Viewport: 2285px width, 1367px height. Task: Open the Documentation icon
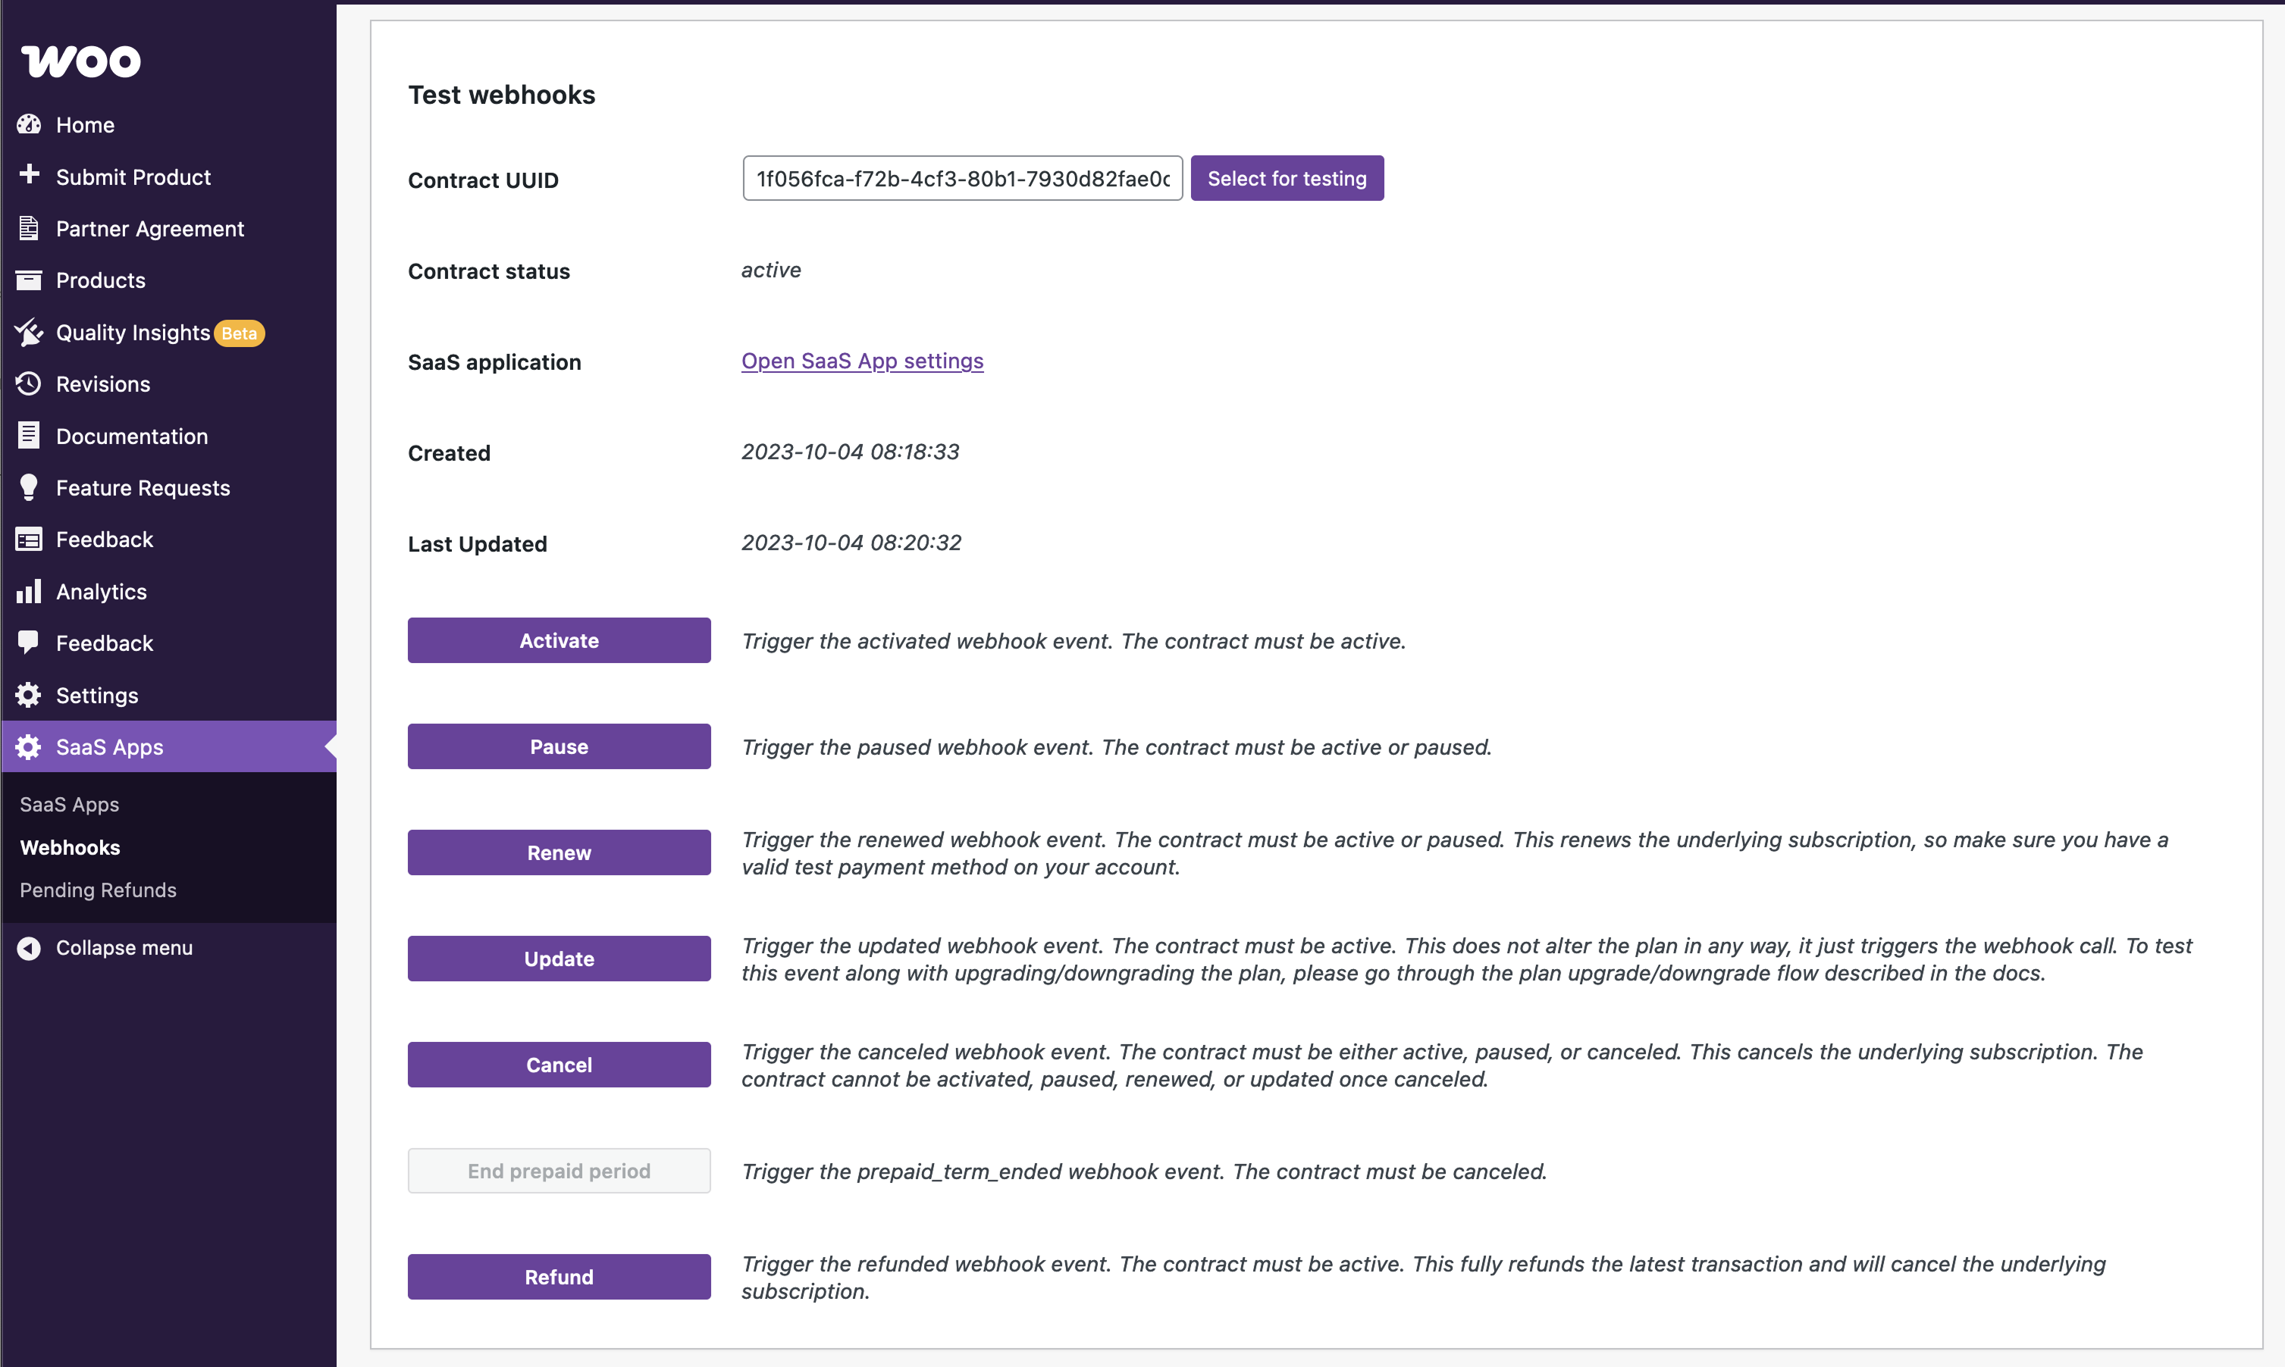point(29,435)
